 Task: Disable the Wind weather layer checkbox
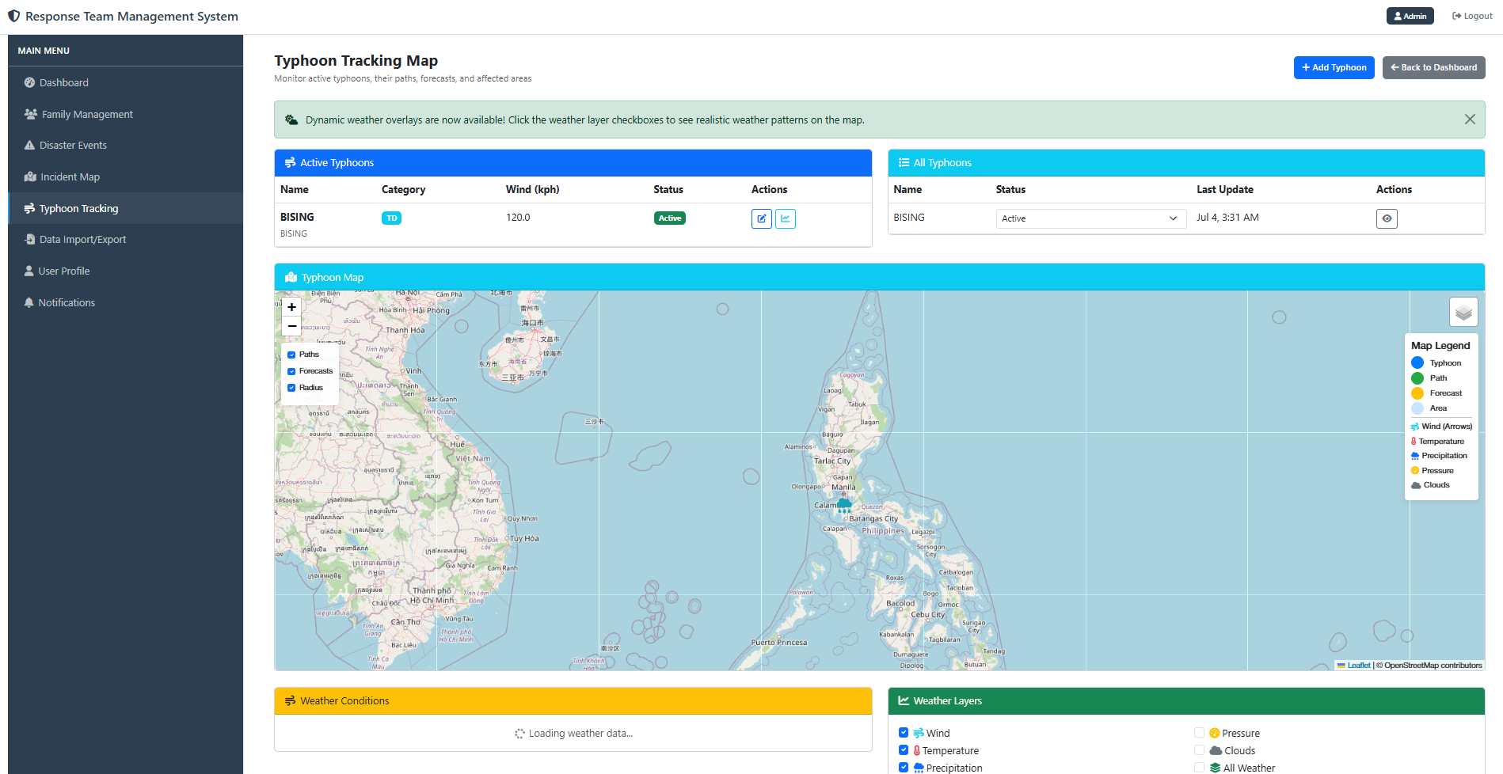pyautogui.click(x=904, y=733)
